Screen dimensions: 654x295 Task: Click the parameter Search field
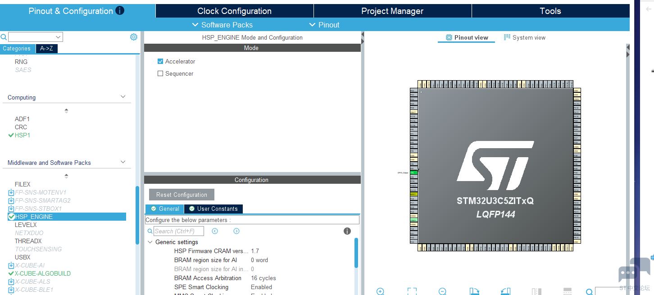179,231
